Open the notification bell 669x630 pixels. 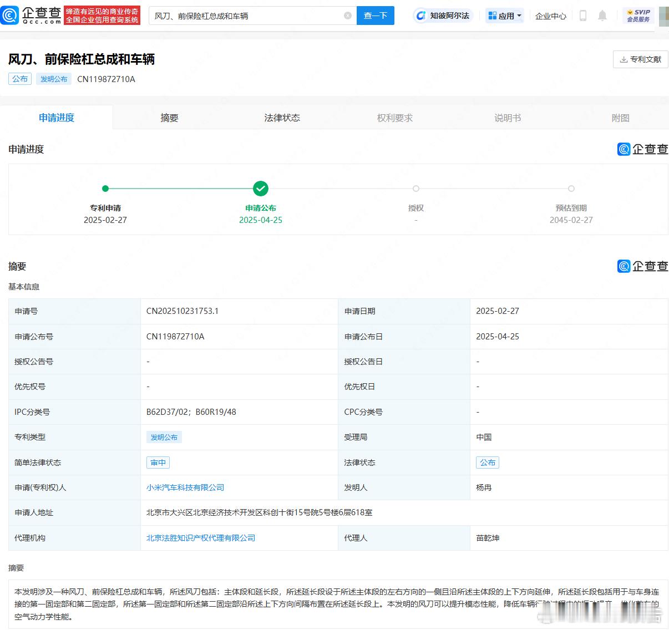coord(602,16)
